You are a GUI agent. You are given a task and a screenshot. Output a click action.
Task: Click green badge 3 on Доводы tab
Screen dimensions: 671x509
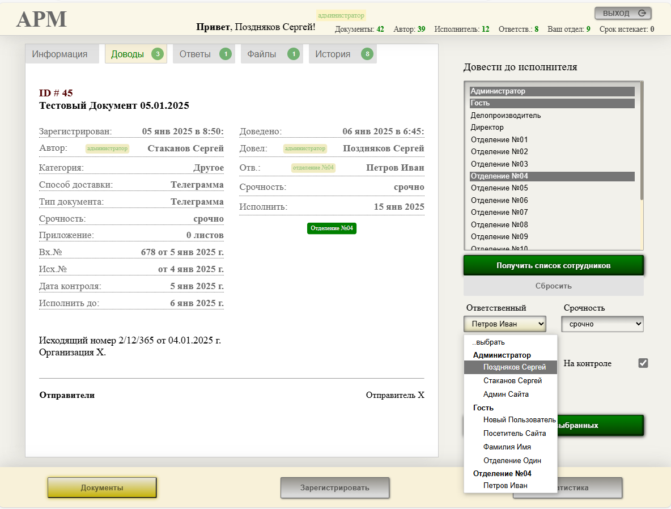pyautogui.click(x=158, y=54)
